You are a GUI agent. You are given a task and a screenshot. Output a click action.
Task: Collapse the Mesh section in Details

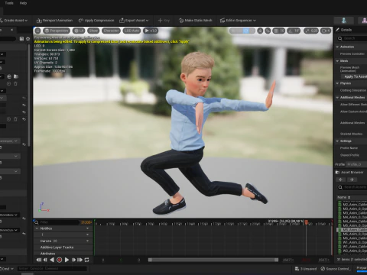(337, 61)
